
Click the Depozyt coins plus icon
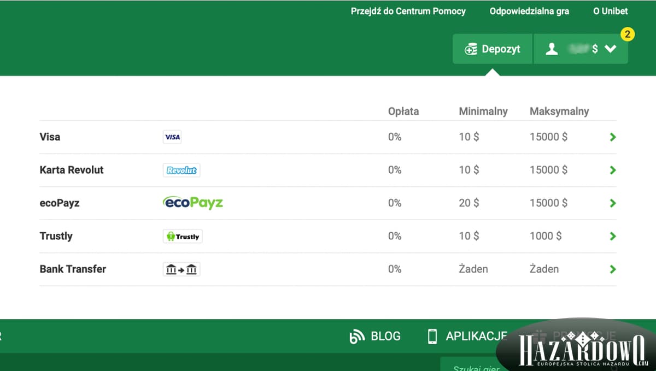471,50
